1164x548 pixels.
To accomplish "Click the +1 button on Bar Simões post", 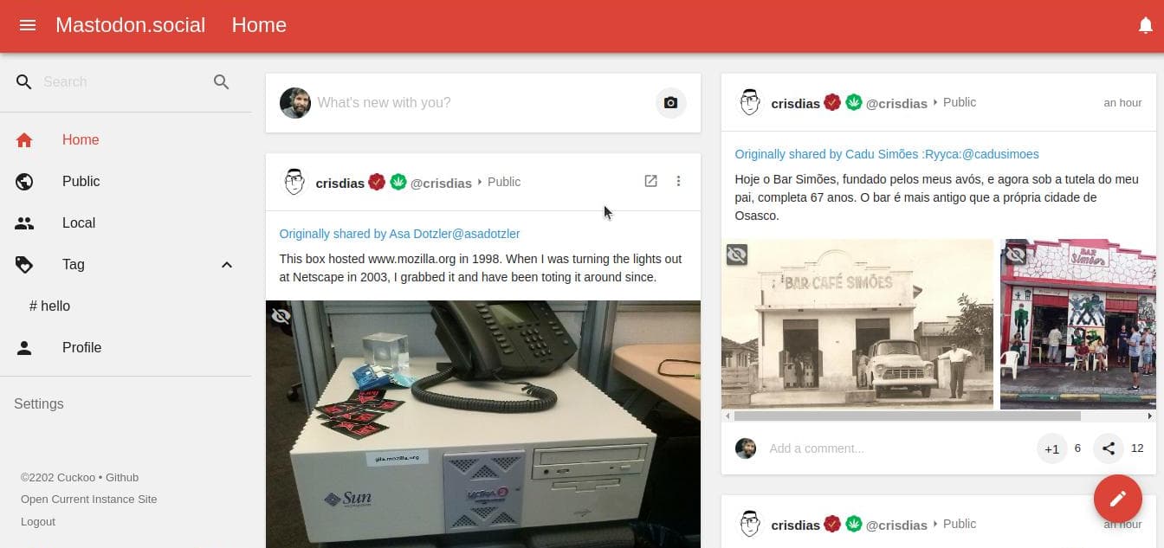I will [1051, 448].
